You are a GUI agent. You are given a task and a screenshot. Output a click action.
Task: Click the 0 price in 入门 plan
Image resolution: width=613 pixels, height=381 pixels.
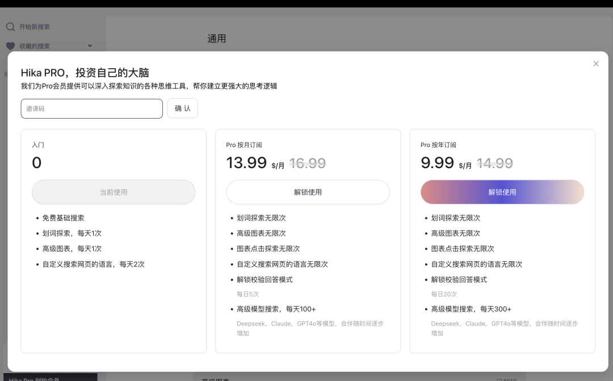37,163
